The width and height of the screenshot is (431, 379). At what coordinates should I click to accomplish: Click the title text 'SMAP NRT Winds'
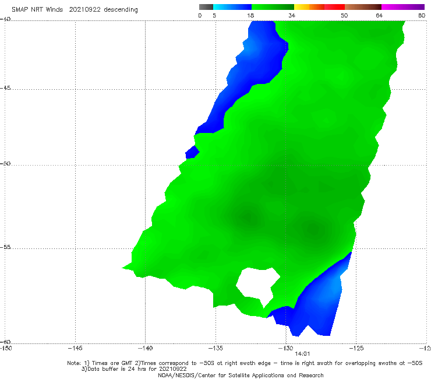[x=37, y=9]
